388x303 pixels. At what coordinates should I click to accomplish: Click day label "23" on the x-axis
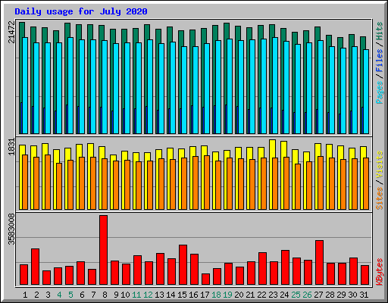[x=273, y=295]
